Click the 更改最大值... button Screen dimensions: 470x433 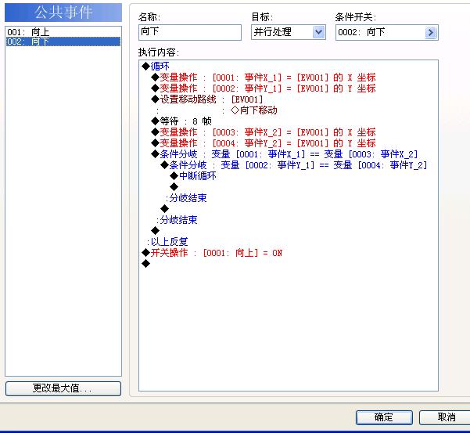63,388
